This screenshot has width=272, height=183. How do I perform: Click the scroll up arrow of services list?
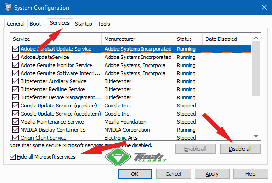[256, 38]
